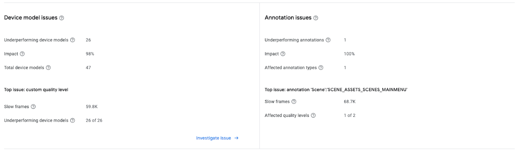Image resolution: width=521 pixels, height=154 pixels.
Task: Show help for Affected annotation types
Action: tap(321, 68)
